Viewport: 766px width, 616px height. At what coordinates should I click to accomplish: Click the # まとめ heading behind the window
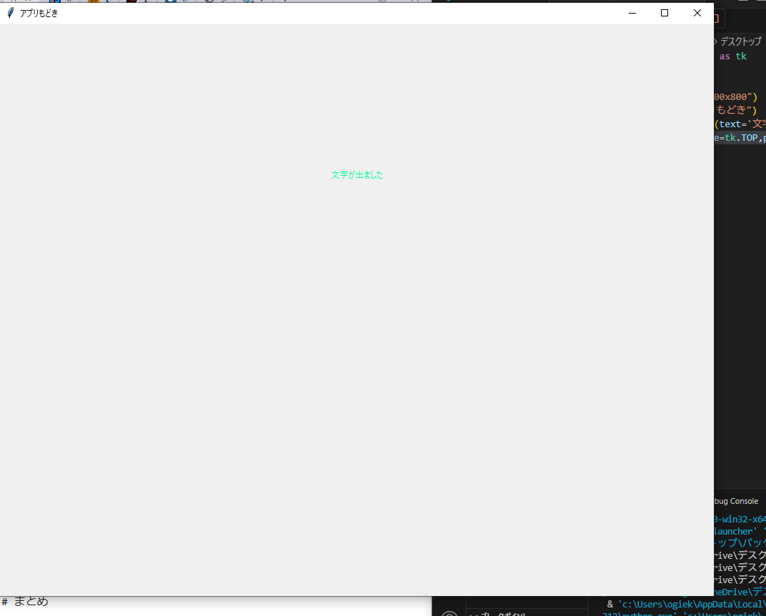coord(25,601)
